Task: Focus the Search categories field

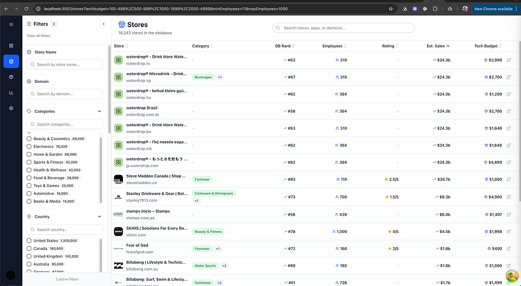Action: (x=65, y=124)
